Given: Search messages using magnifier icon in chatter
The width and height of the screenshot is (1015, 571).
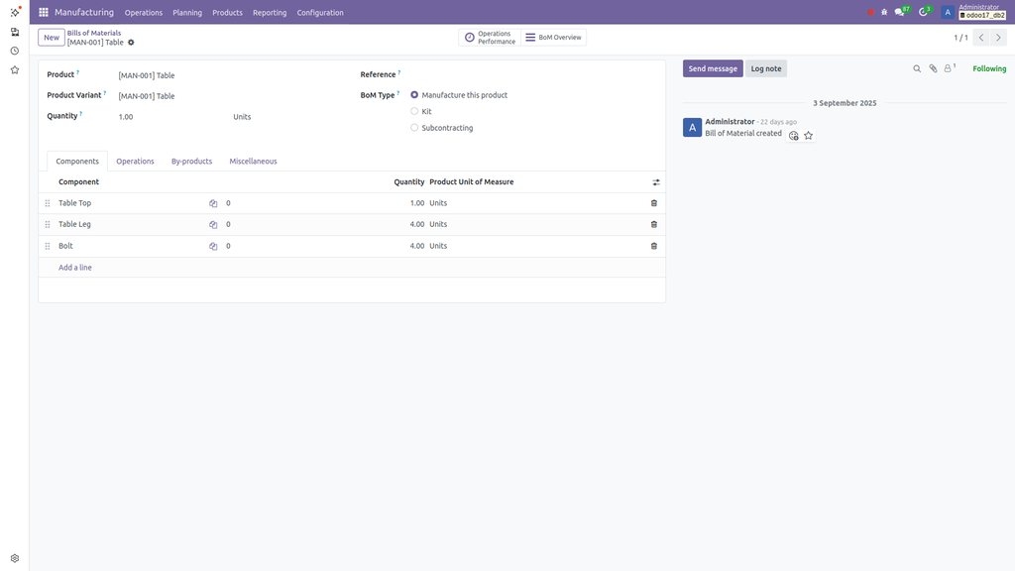Looking at the screenshot, I should tap(916, 67).
